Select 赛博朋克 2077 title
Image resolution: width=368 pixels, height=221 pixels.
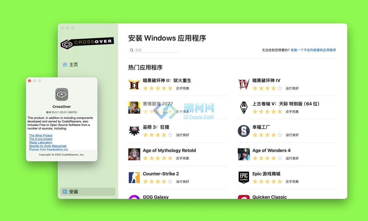[x=158, y=104]
